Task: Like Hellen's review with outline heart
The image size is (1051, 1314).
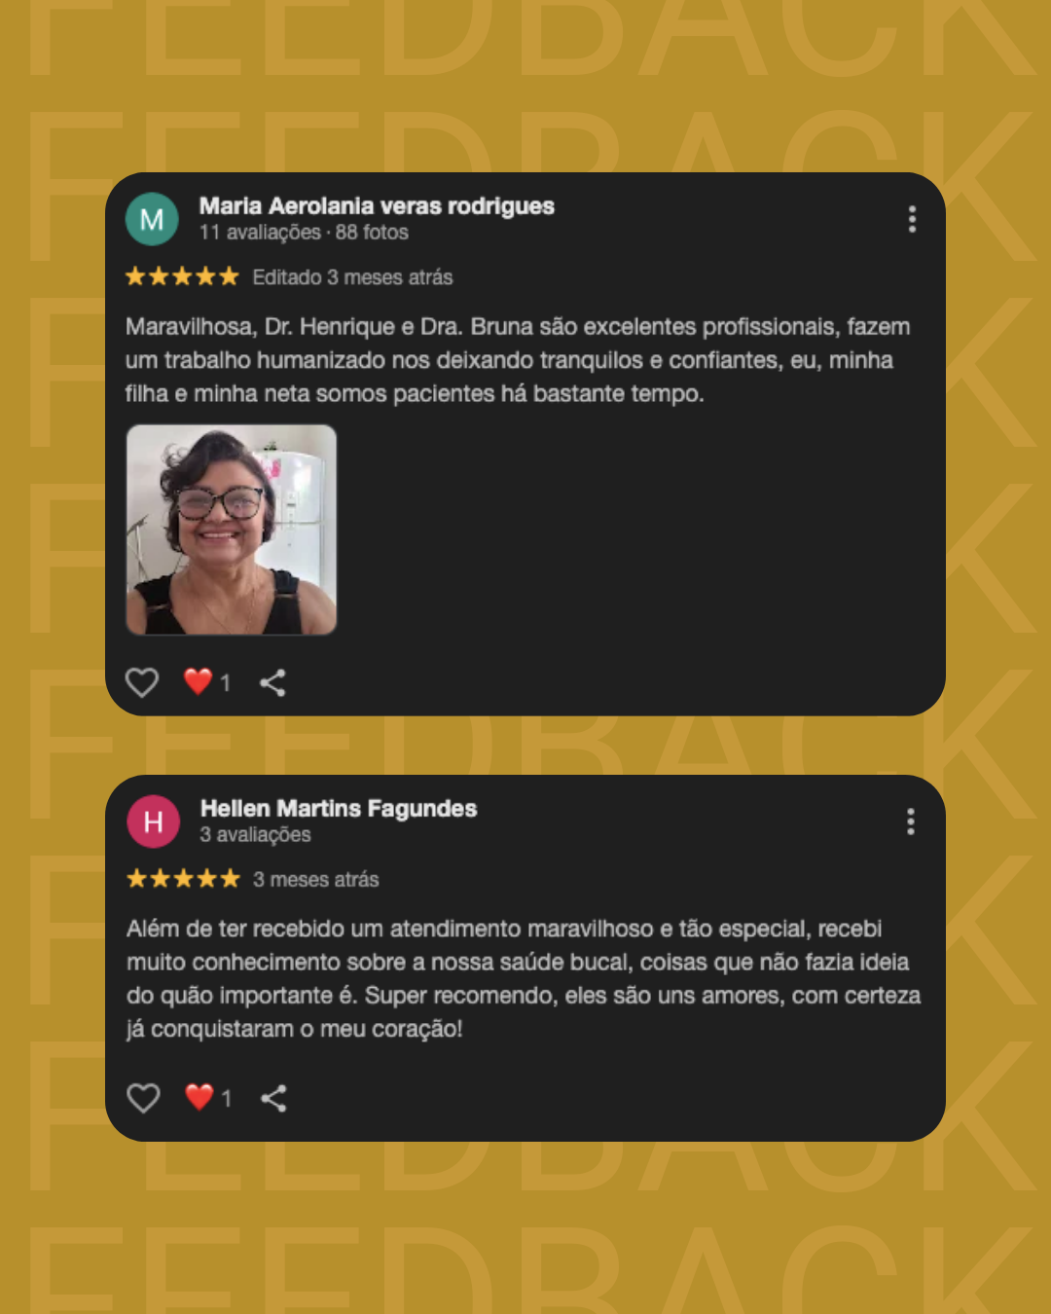Action: pos(143,1098)
